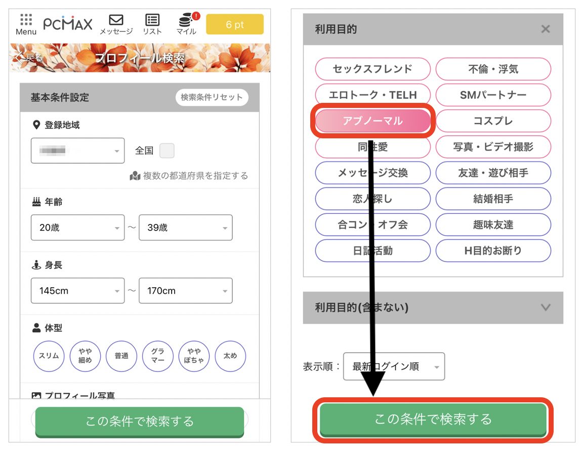Click 複数の都道府県を指定する link
Image resolution: width=583 pixels, height=450 pixels.
coord(189,176)
